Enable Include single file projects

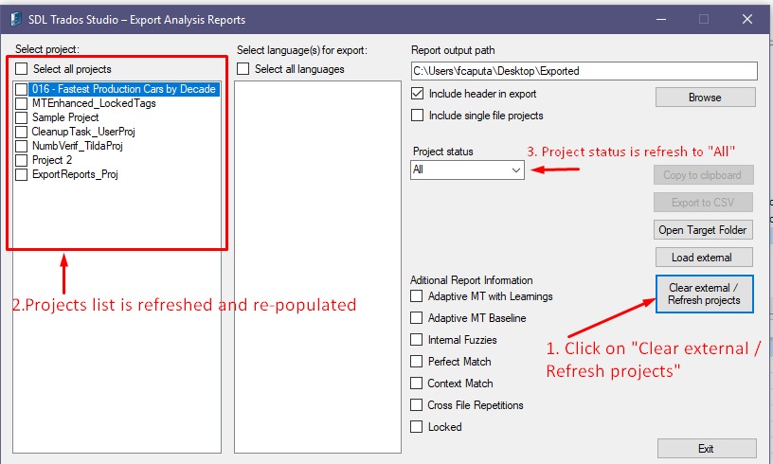417,116
